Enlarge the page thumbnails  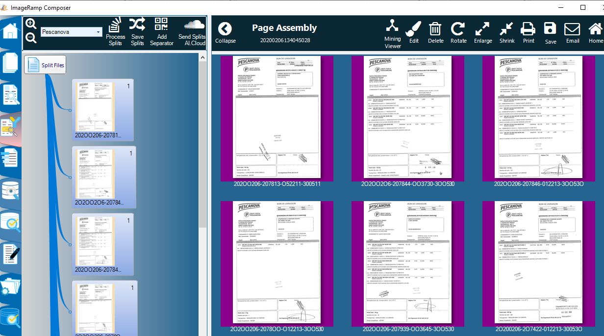(483, 33)
